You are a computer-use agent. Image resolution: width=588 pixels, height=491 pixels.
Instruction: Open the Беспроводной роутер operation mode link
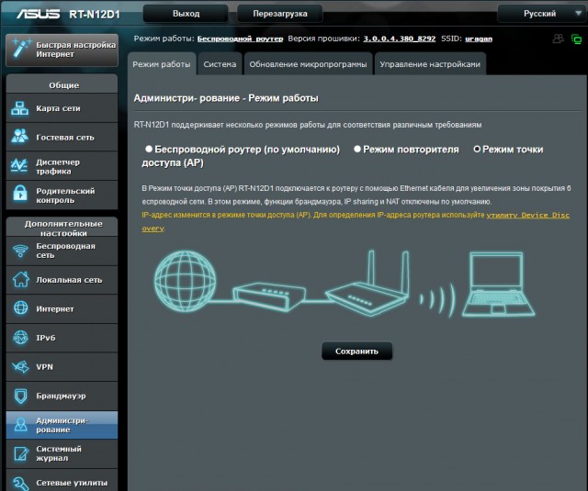240,39
